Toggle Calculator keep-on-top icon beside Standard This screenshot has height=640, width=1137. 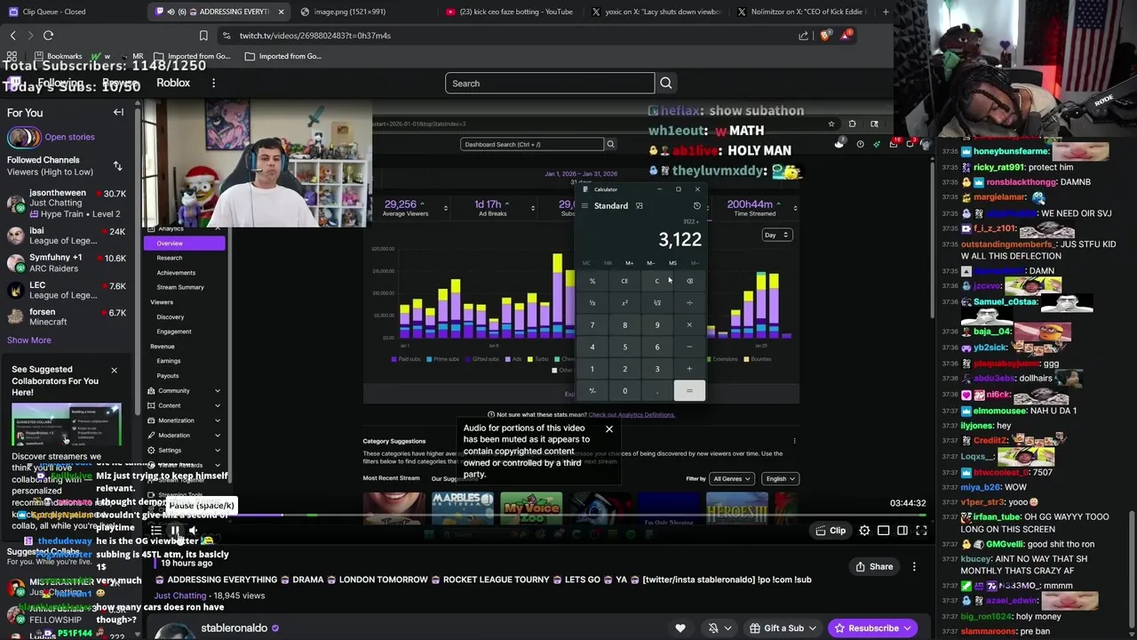pyautogui.click(x=639, y=206)
